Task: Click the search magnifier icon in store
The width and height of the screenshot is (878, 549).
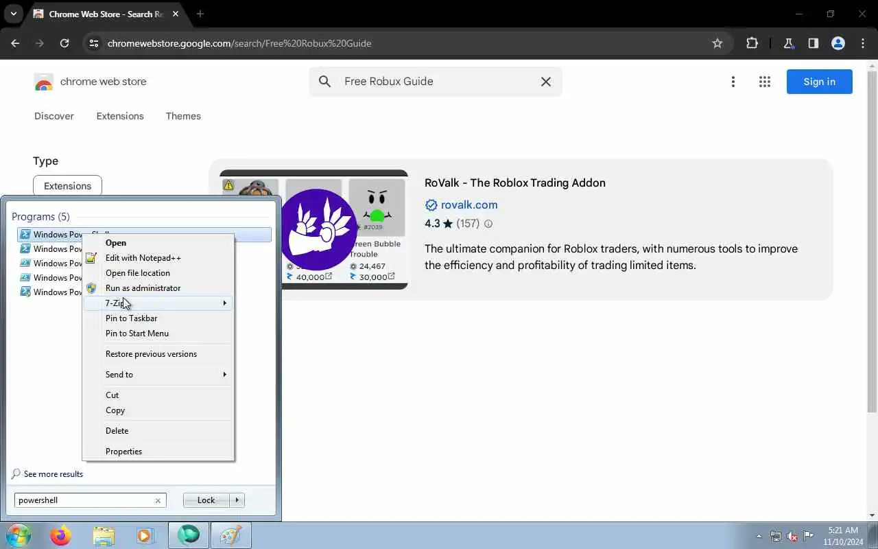Action: pos(325,82)
